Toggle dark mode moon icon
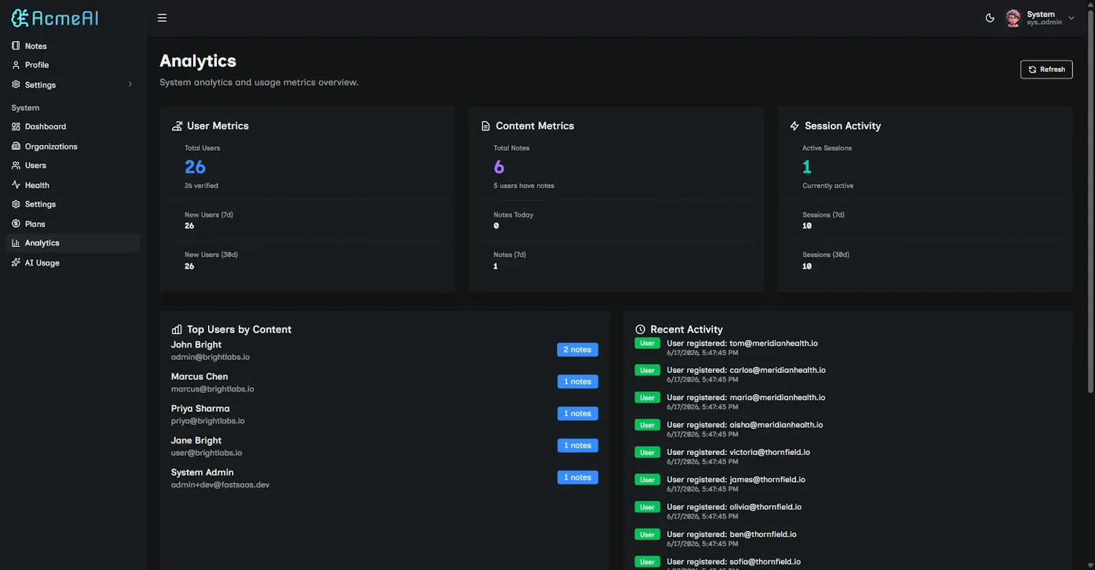 coord(990,18)
